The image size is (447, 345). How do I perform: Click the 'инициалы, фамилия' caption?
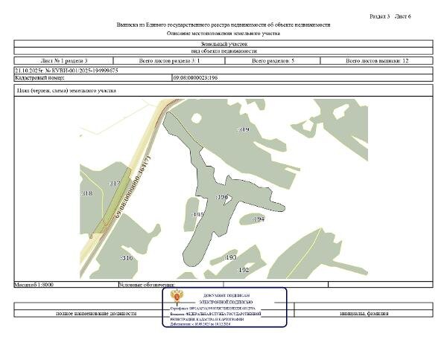coord(364,314)
